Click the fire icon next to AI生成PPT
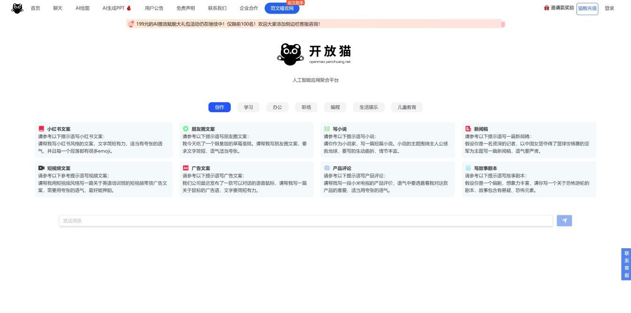 tap(129, 8)
